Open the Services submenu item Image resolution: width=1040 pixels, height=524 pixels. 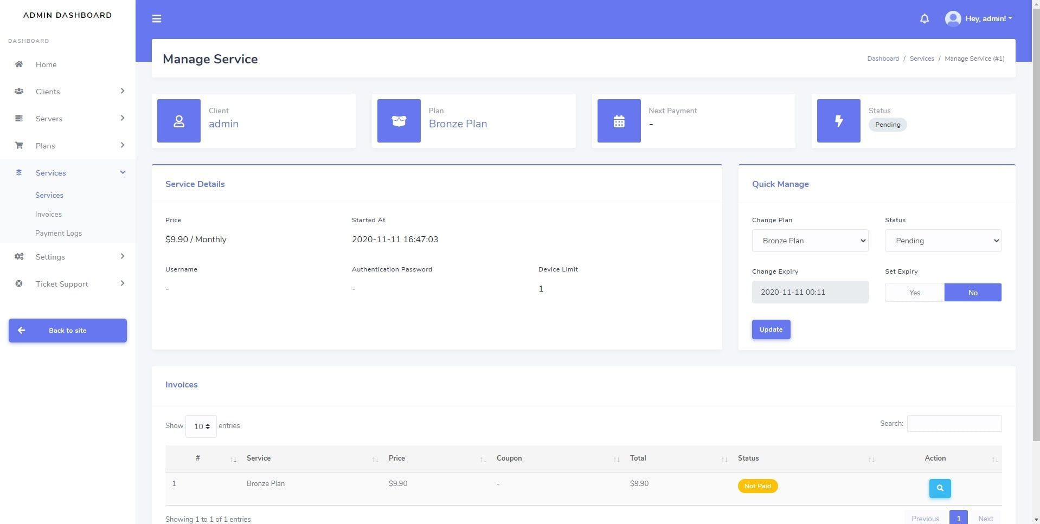[x=49, y=195]
